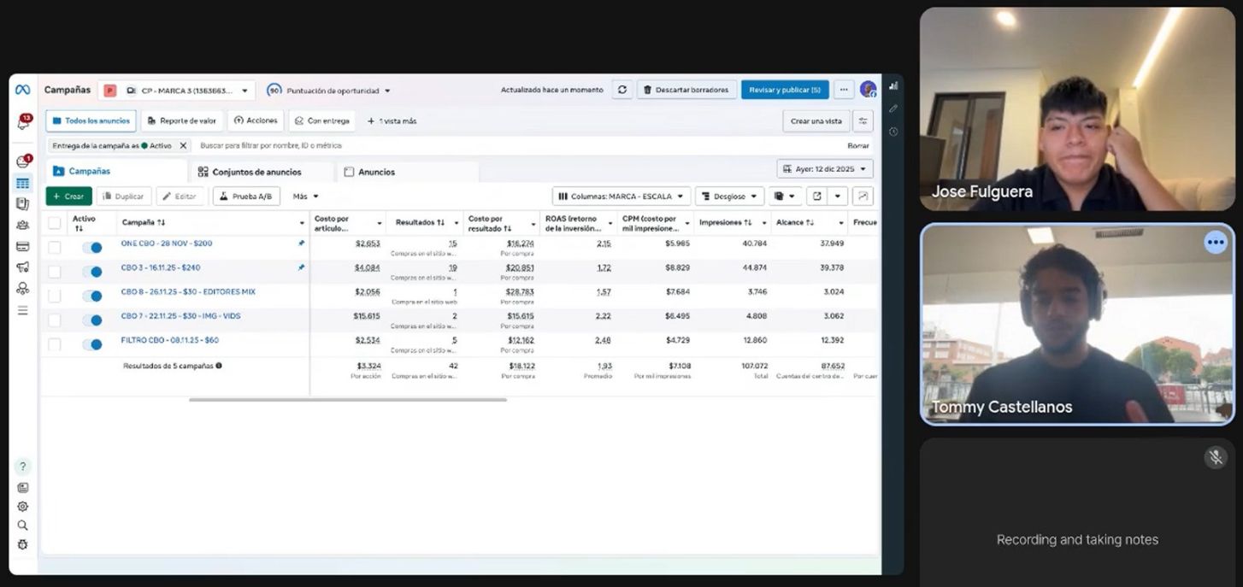Viewport: 1243px width, 587px height.
Task: Open the search magnifier in sidebar
Action: [23, 525]
